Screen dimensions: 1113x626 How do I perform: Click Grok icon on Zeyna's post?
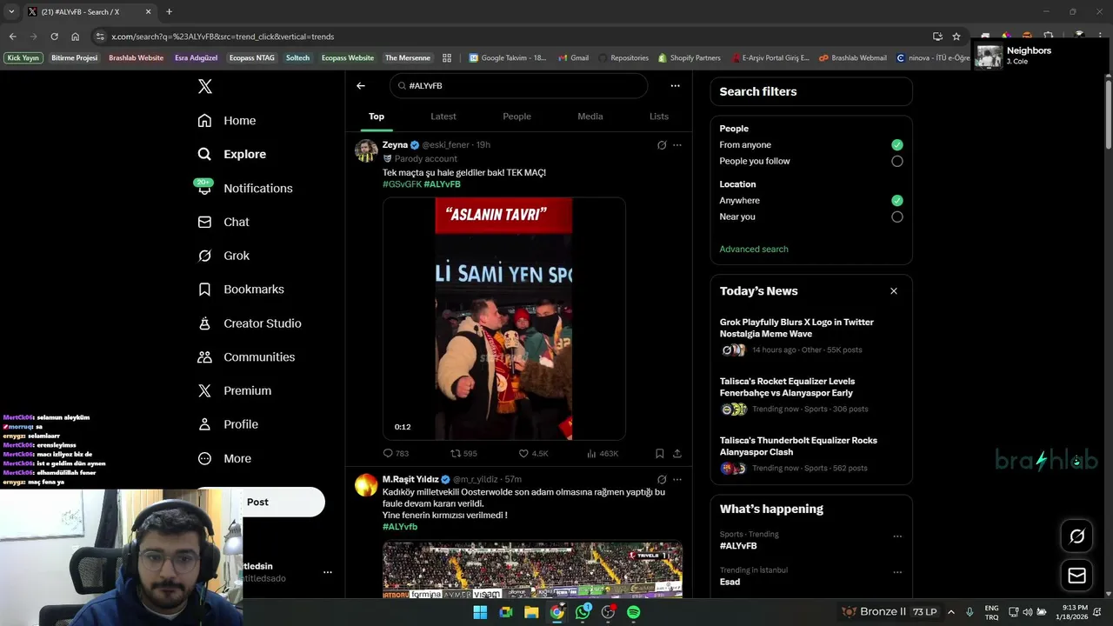pyautogui.click(x=662, y=145)
